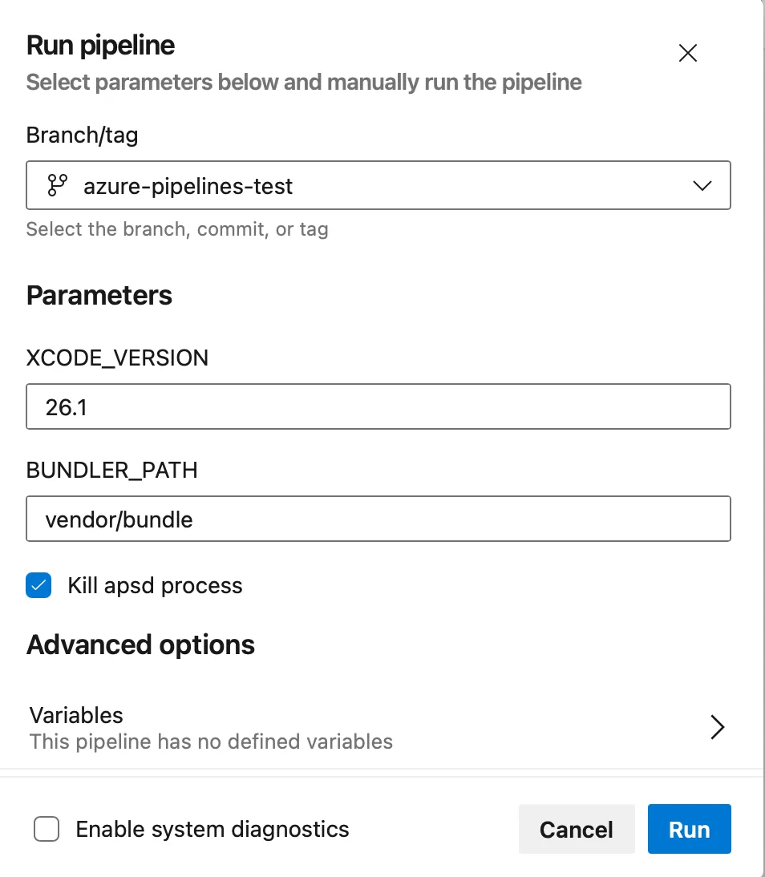This screenshot has width=765, height=877.
Task: Click the XCODE_VERSION field containing 26.1
Action: click(x=378, y=406)
